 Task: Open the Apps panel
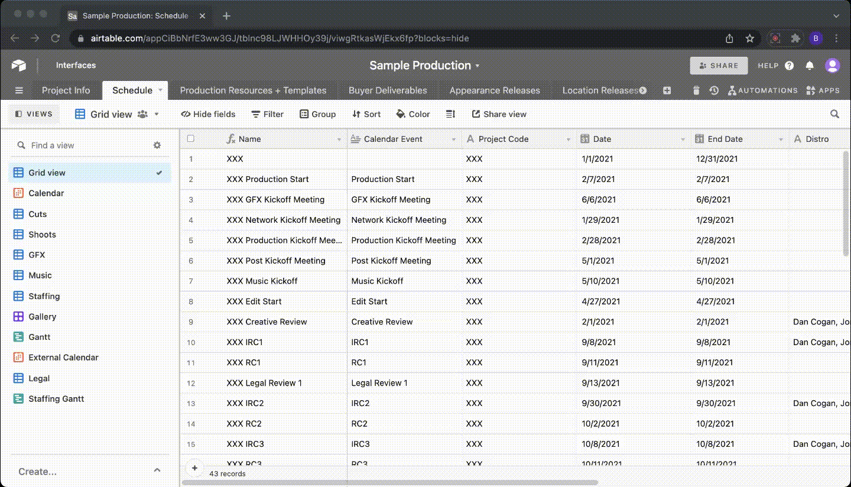[x=824, y=90]
